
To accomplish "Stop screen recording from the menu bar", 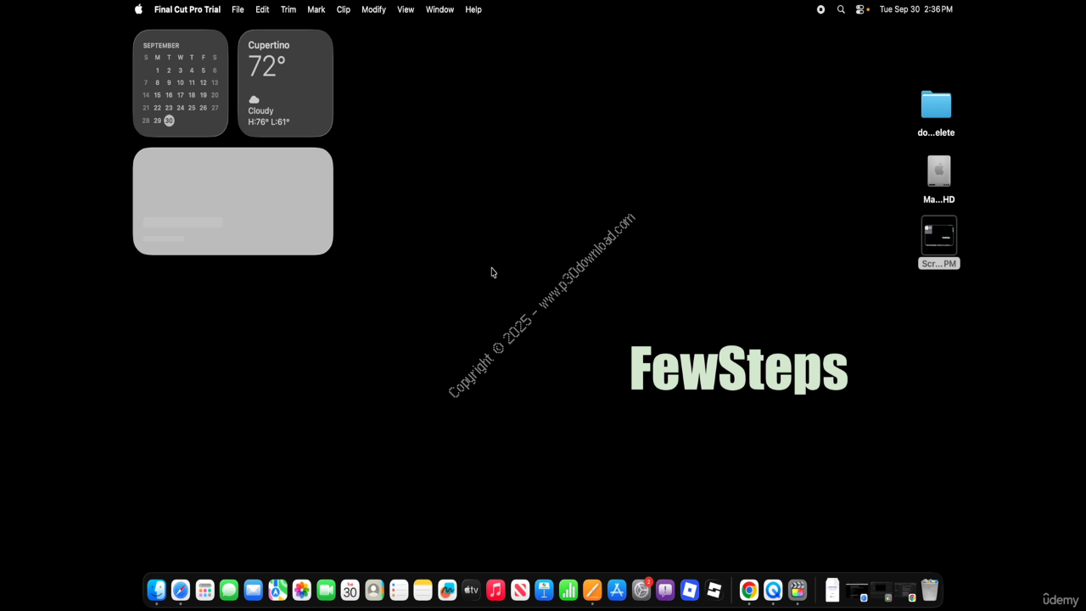I will [x=820, y=9].
